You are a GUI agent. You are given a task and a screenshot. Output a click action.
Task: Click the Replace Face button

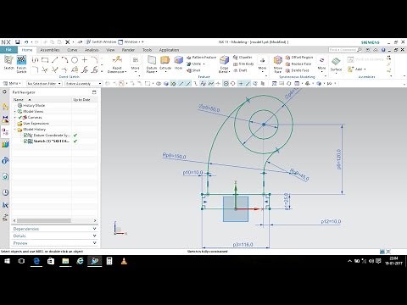coord(298,64)
